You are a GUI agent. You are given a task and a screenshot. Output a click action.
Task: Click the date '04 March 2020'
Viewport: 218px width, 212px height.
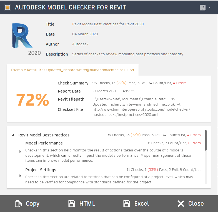coord(85,34)
